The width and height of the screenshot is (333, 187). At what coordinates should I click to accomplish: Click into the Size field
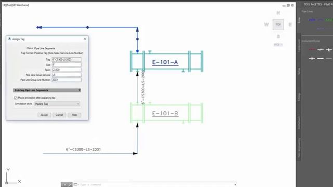click(67, 64)
